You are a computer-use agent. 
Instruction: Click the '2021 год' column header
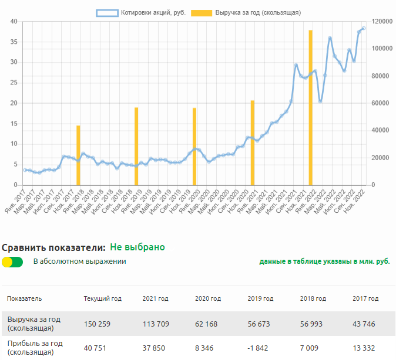point(155,298)
